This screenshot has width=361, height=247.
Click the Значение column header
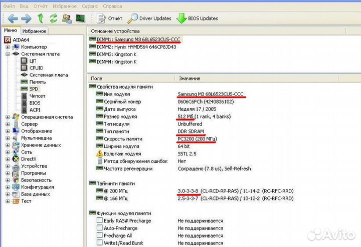189,78
